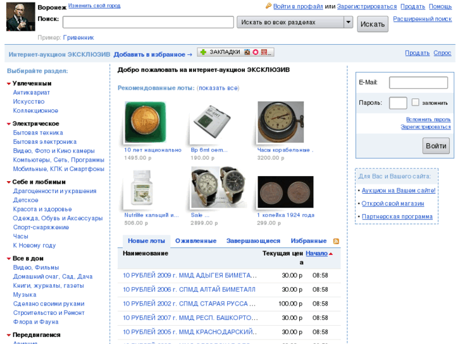Click Изменить свой город link
The height and width of the screenshot is (344, 460).
tap(94, 6)
